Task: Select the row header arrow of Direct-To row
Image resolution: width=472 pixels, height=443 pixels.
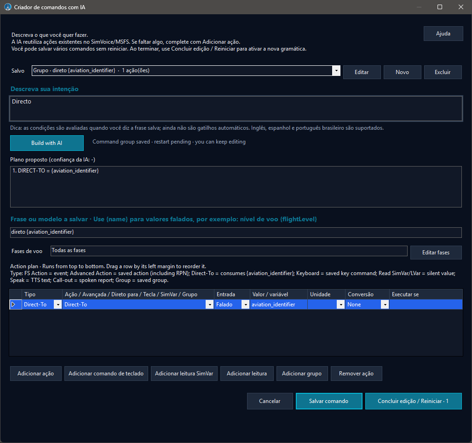Action: [x=15, y=304]
